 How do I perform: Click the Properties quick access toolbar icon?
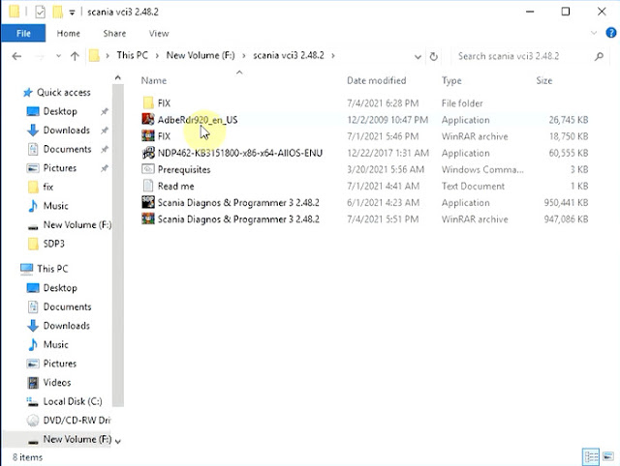click(x=40, y=12)
